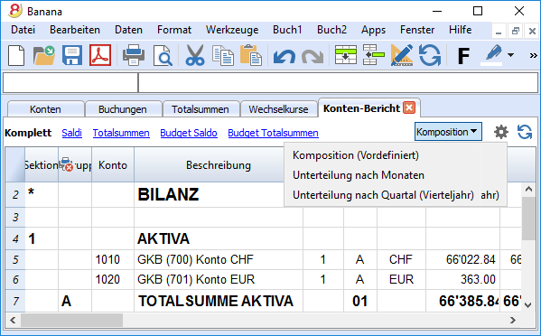Screen dimensions: 541x336
Task: Open the Totalsummen view link
Action: 121,133
